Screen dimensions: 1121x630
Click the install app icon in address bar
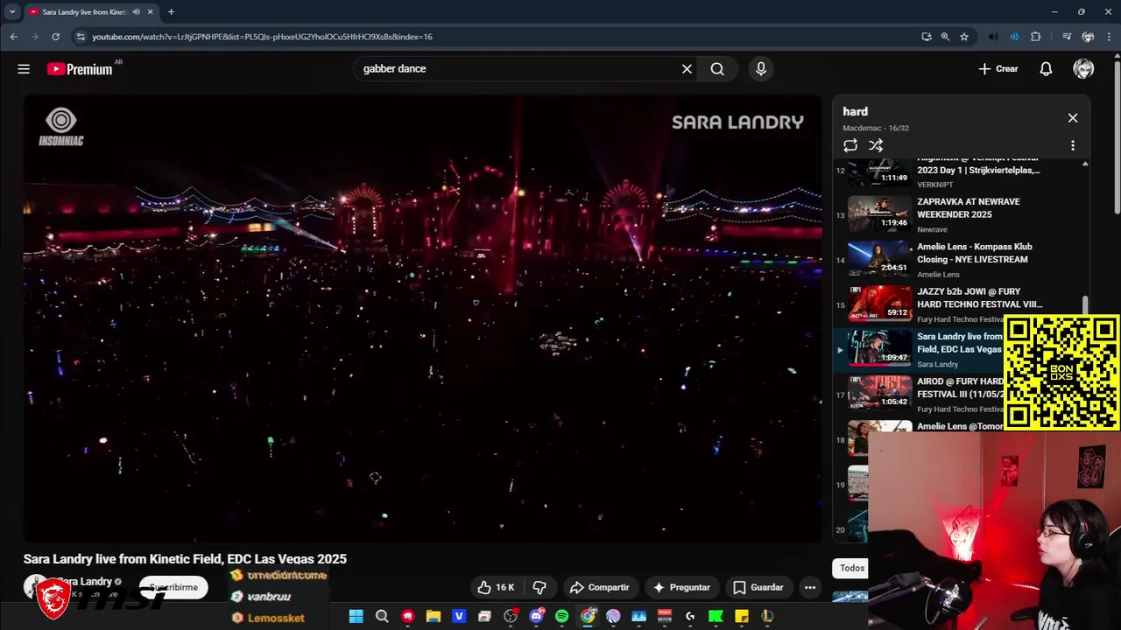(927, 37)
